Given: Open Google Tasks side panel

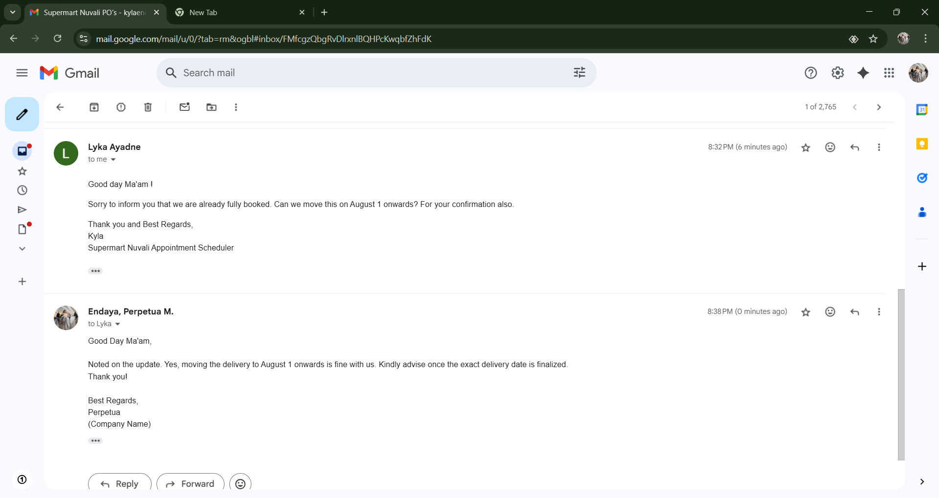Looking at the screenshot, I should pos(922,178).
